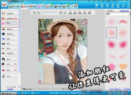Image resolution: width=131 pixels, height=95 pixels.
Task: Switch to the 娃娃 doll tab
Action: coord(74,7)
